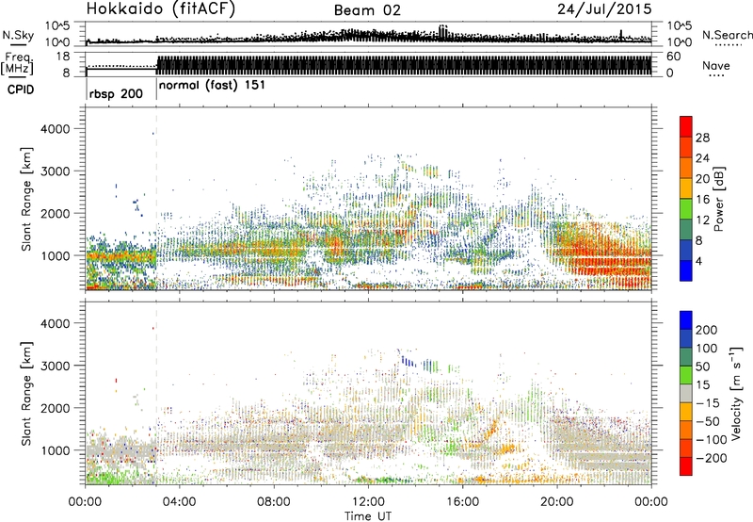Click the 'N.Sky' legend label
This screenshot has height=522, width=753.
click(x=18, y=35)
